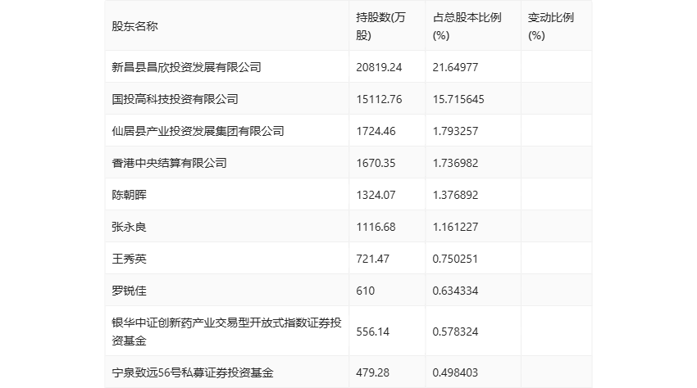The image size is (697, 388).
Task: Select shareholder 新昌县昌欣投资发展有限公司
Action: point(186,67)
